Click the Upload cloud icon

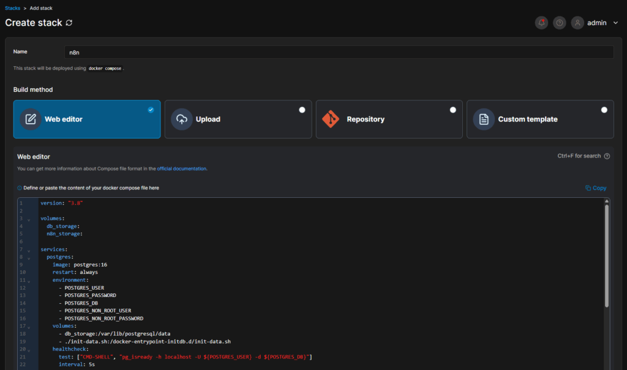click(182, 119)
